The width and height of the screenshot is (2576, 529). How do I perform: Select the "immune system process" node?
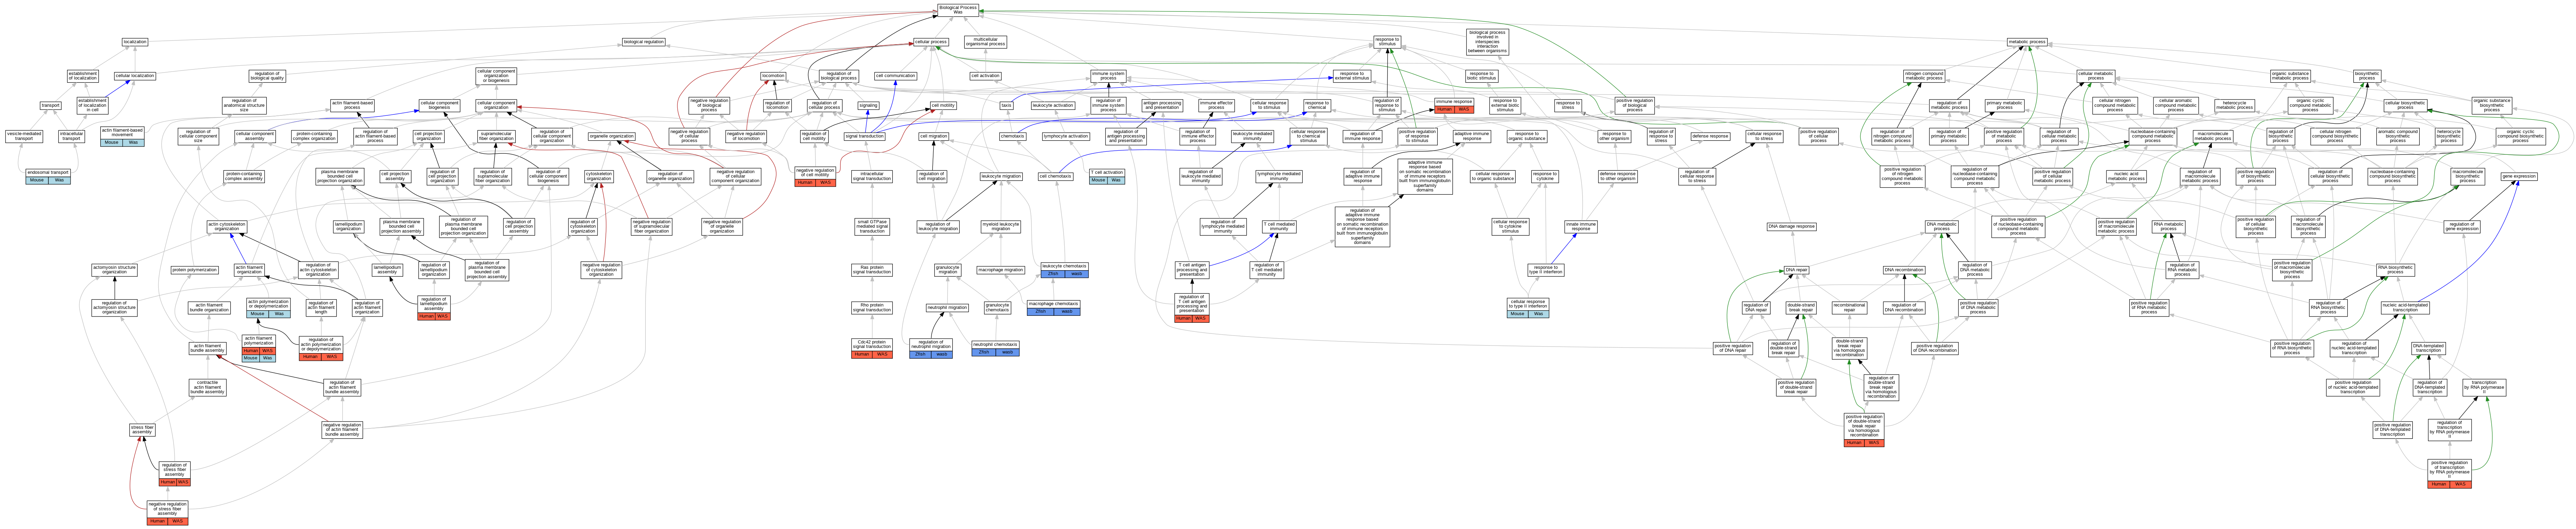tap(1108, 76)
